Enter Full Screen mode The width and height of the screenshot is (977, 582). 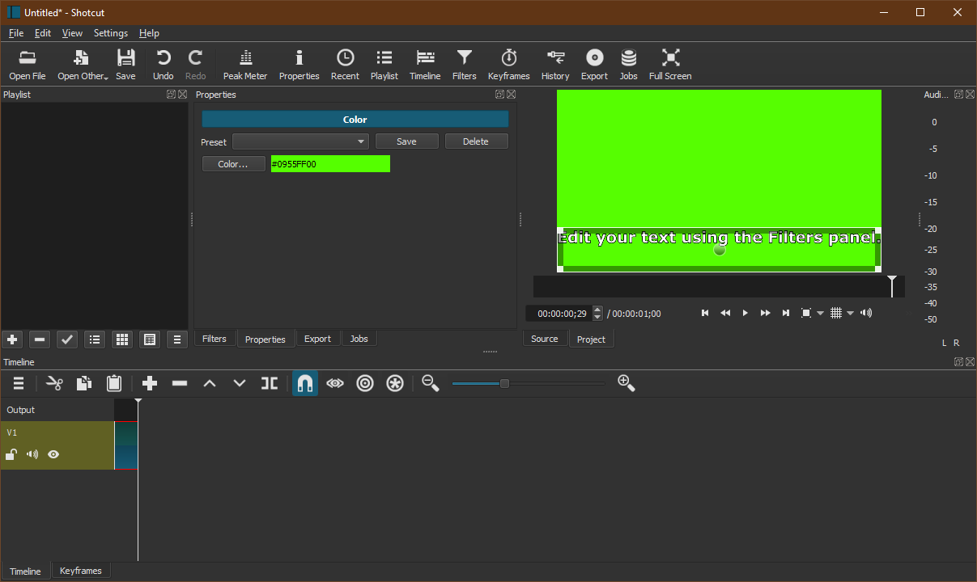pos(670,65)
